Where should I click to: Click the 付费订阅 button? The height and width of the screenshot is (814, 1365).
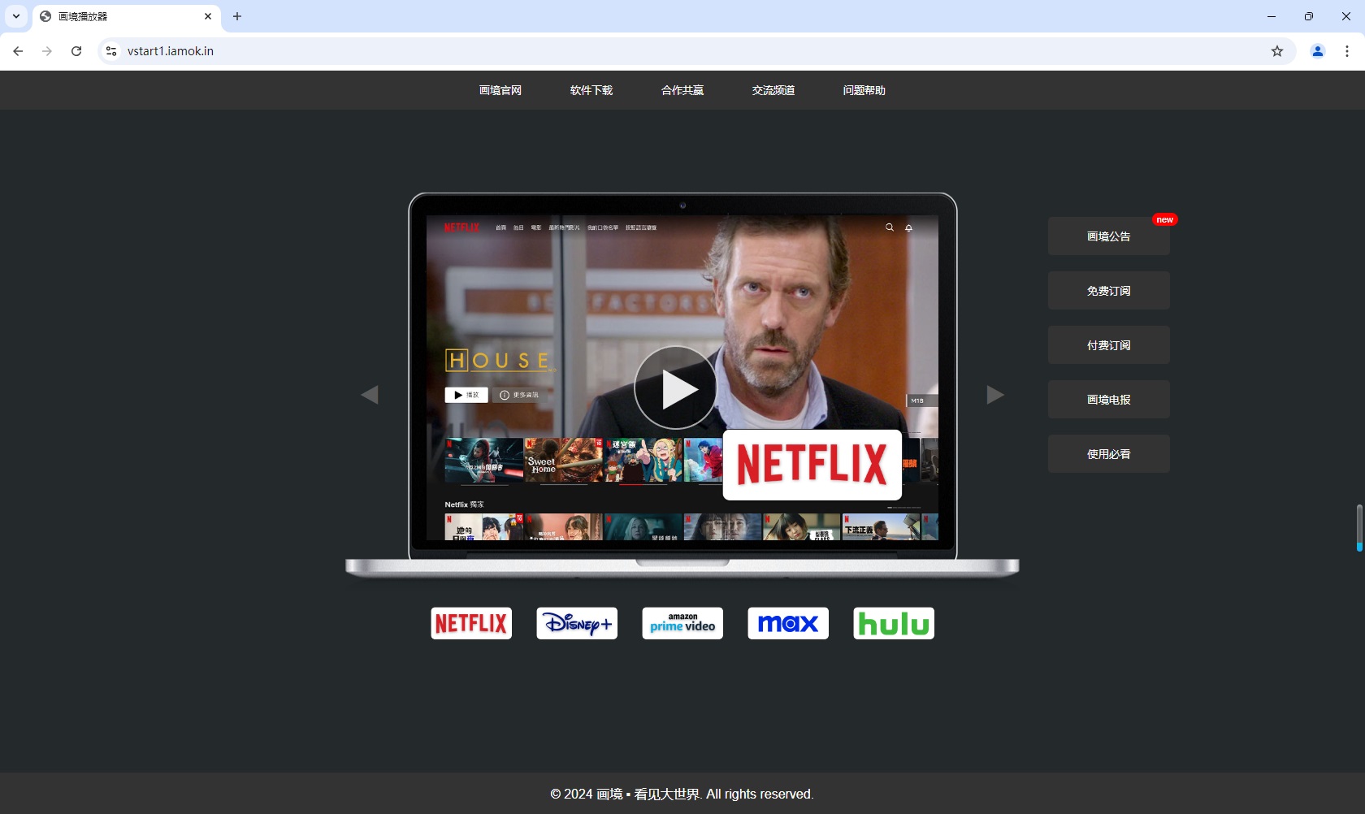[1108, 345]
